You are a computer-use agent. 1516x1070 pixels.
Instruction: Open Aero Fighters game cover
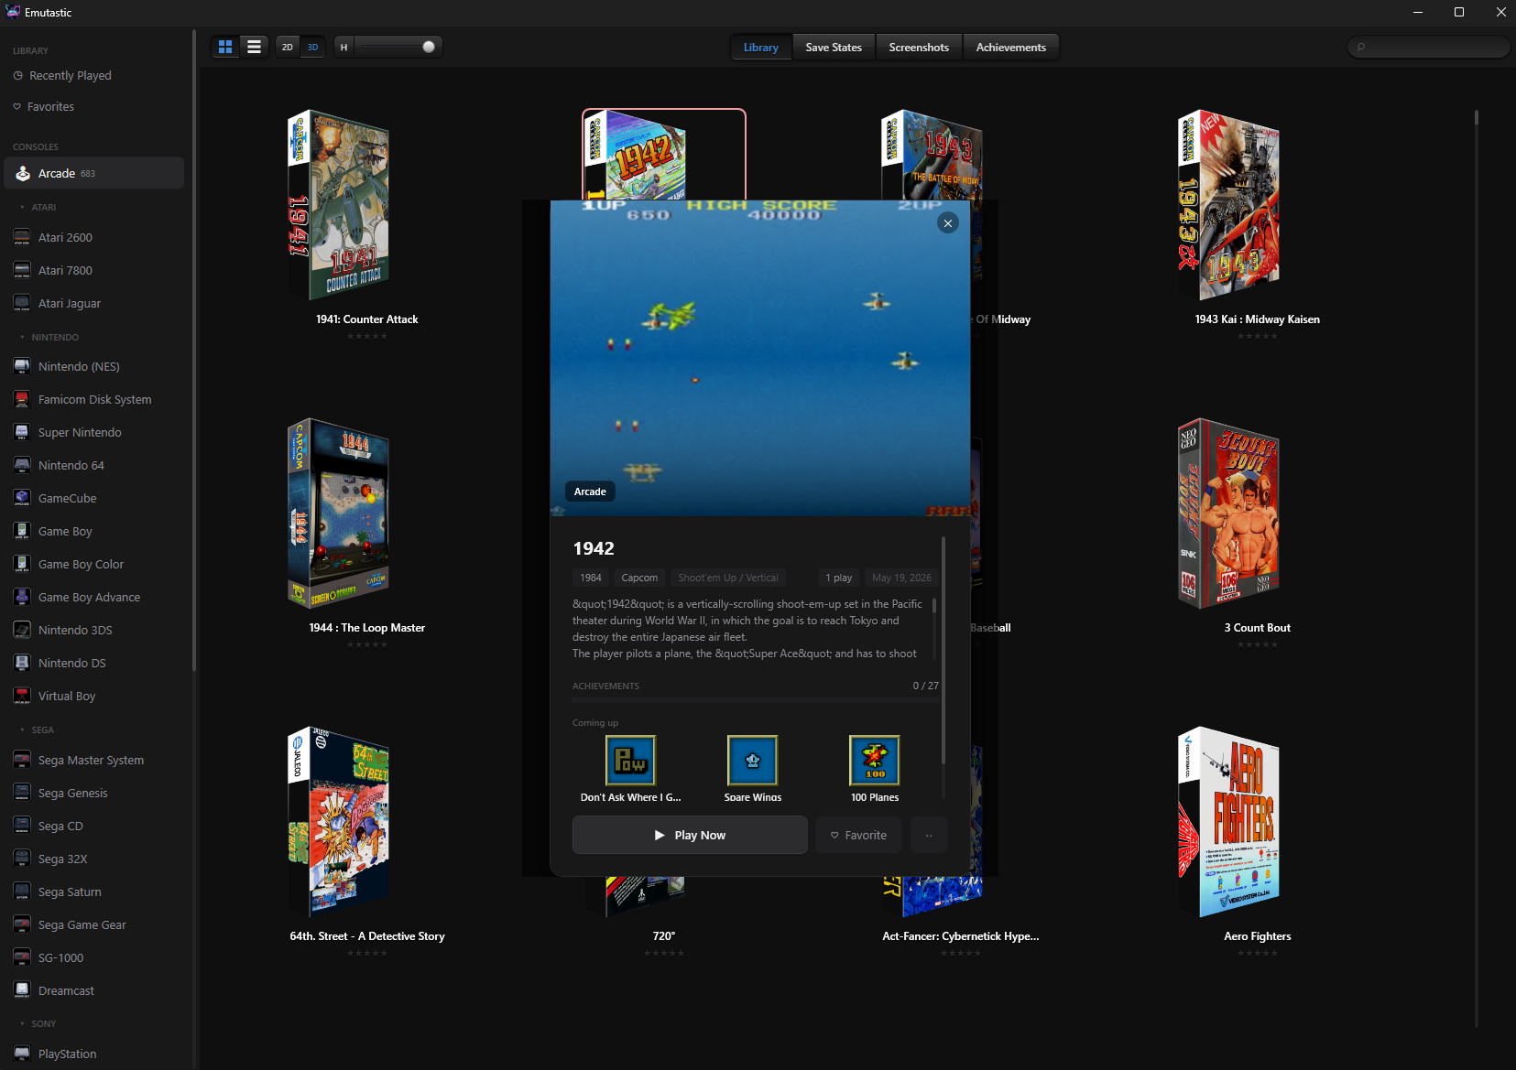[x=1229, y=822]
